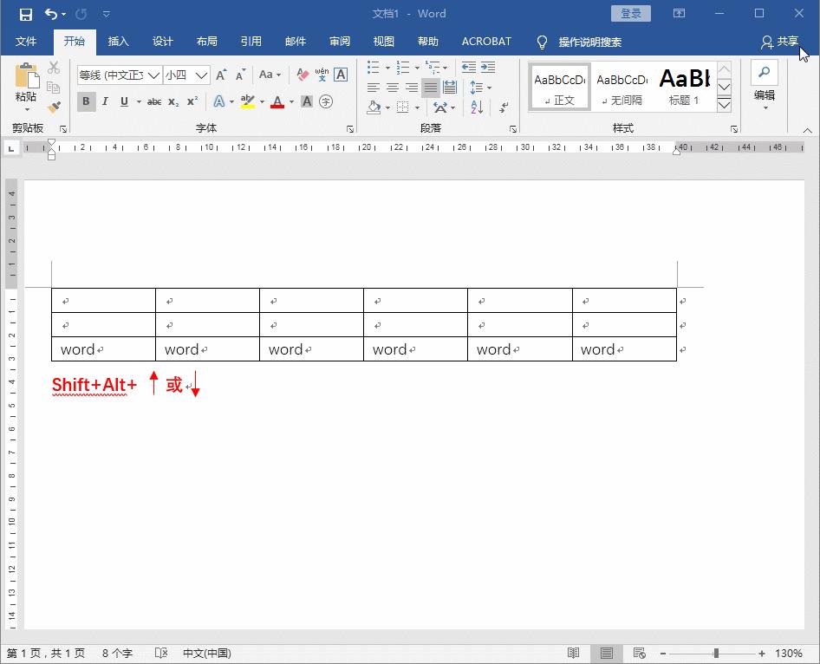Viewport: 820px width, 664px height.
Task: Select the 无间隔 No Spacing style
Action: 622,87
